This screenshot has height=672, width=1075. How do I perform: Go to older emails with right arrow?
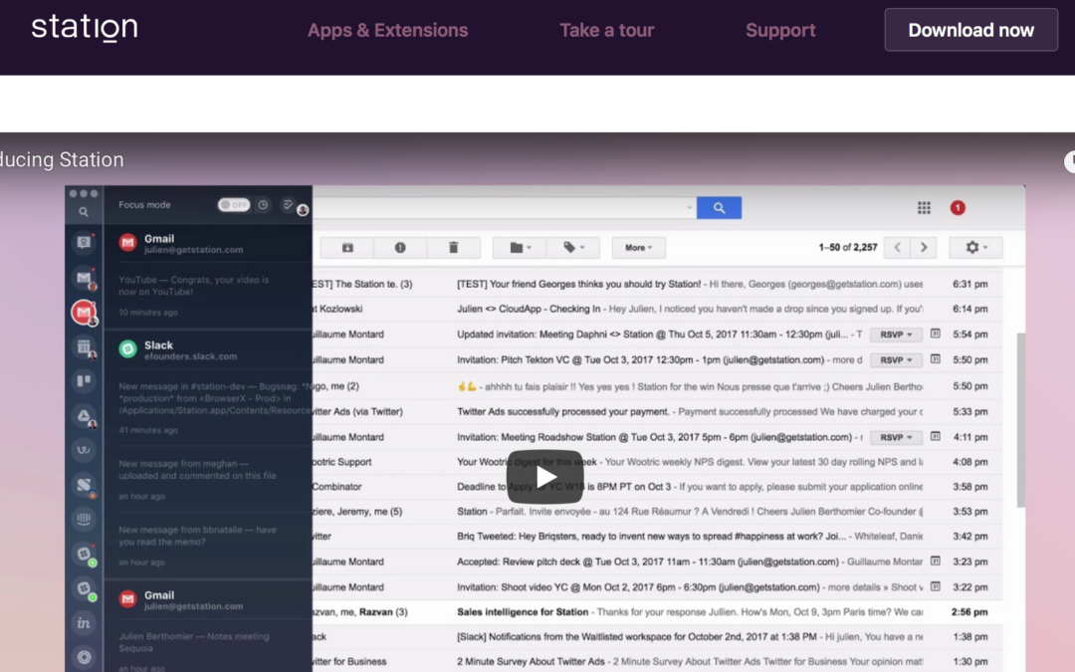pyautogui.click(x=924, y=248)
